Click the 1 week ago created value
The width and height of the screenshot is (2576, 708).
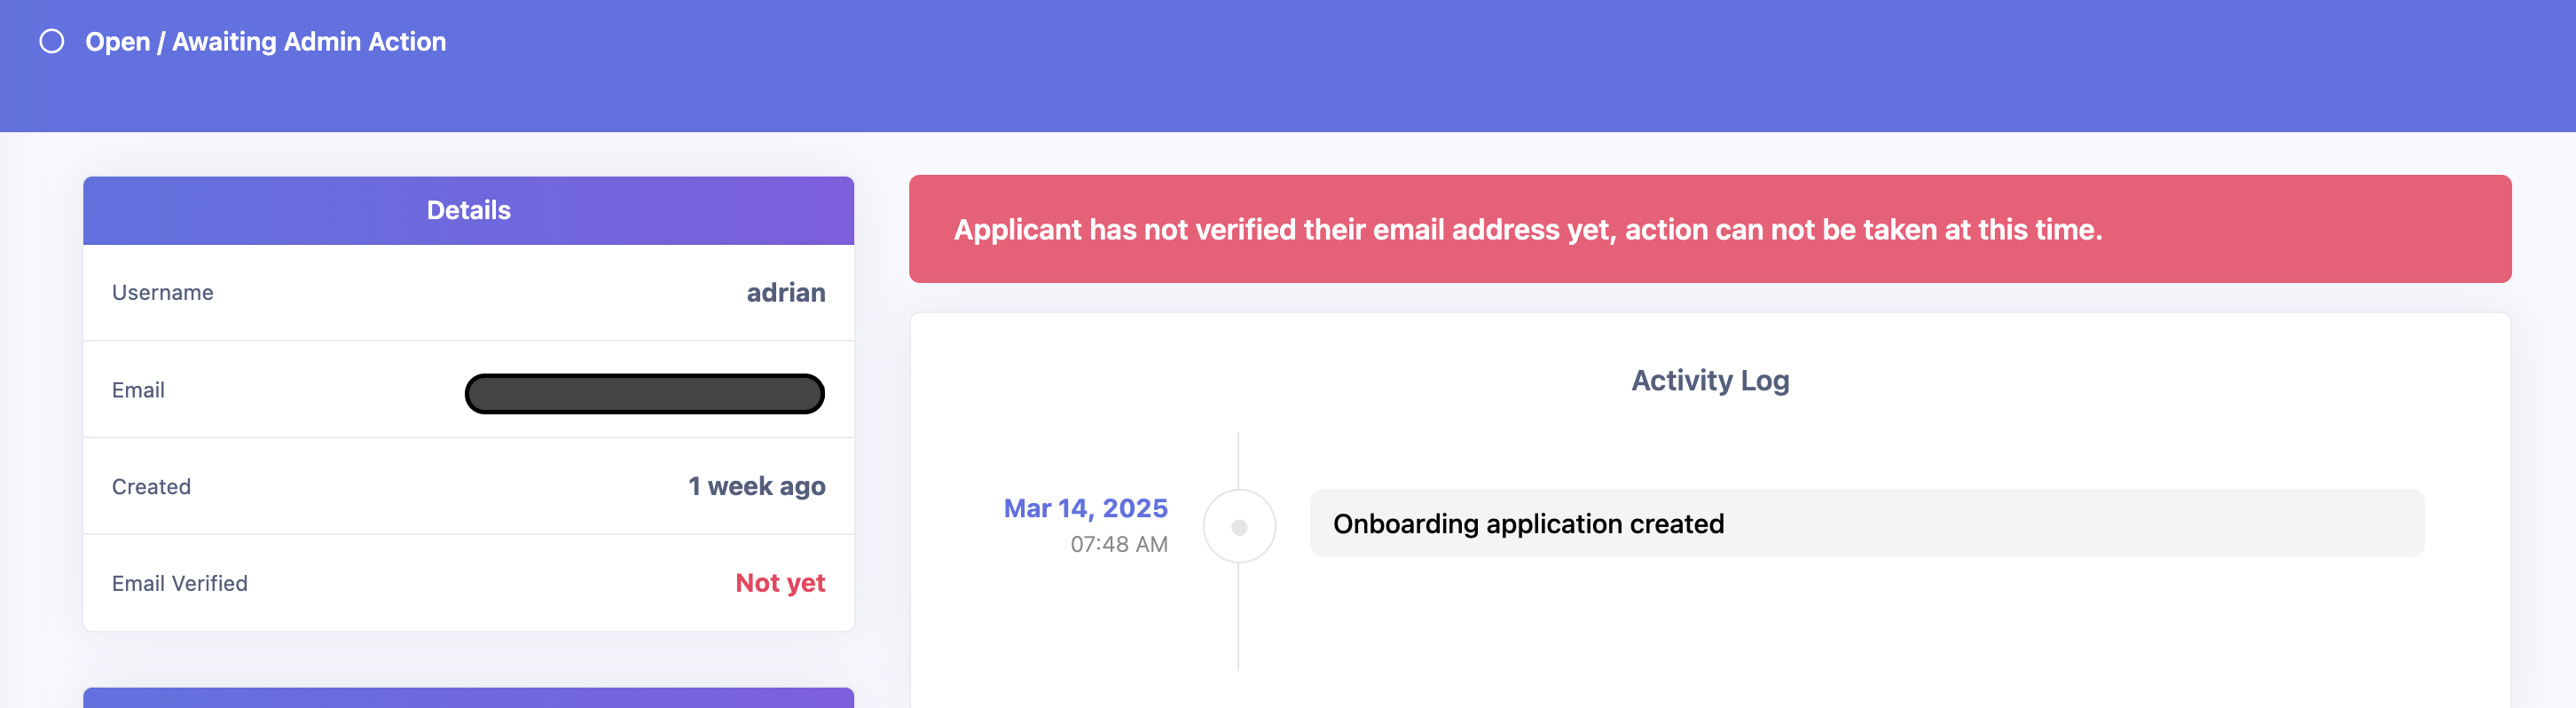[x=757, y=486]
